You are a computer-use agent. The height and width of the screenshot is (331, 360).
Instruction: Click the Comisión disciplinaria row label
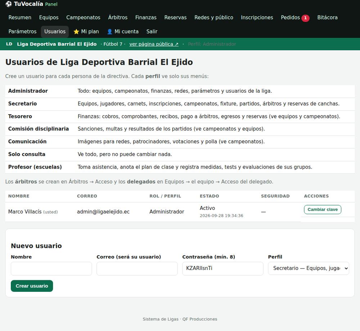point(39,129)
